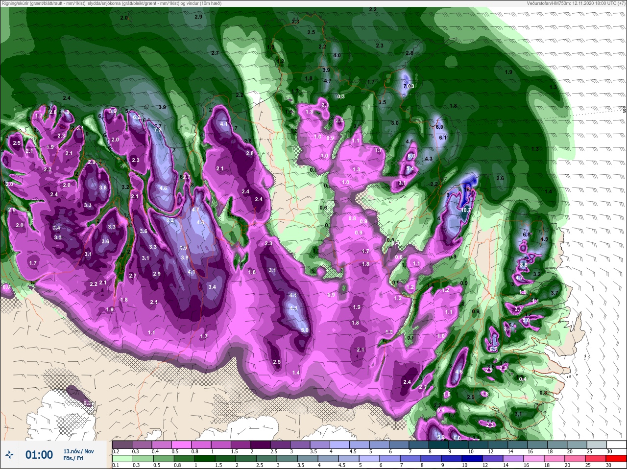The width and height of the screenshot is (627, 469).
Task: Click the 10.7 deep blue rain maximum area
Action: click(x=467, y=198)
